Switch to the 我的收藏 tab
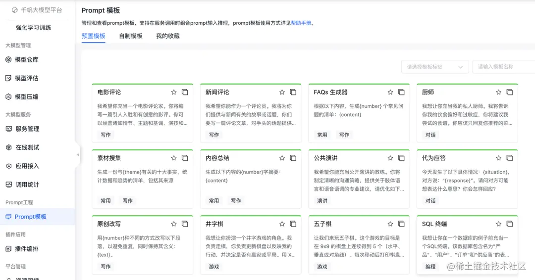This screenshot has width=535, height=280. (168, 36)
